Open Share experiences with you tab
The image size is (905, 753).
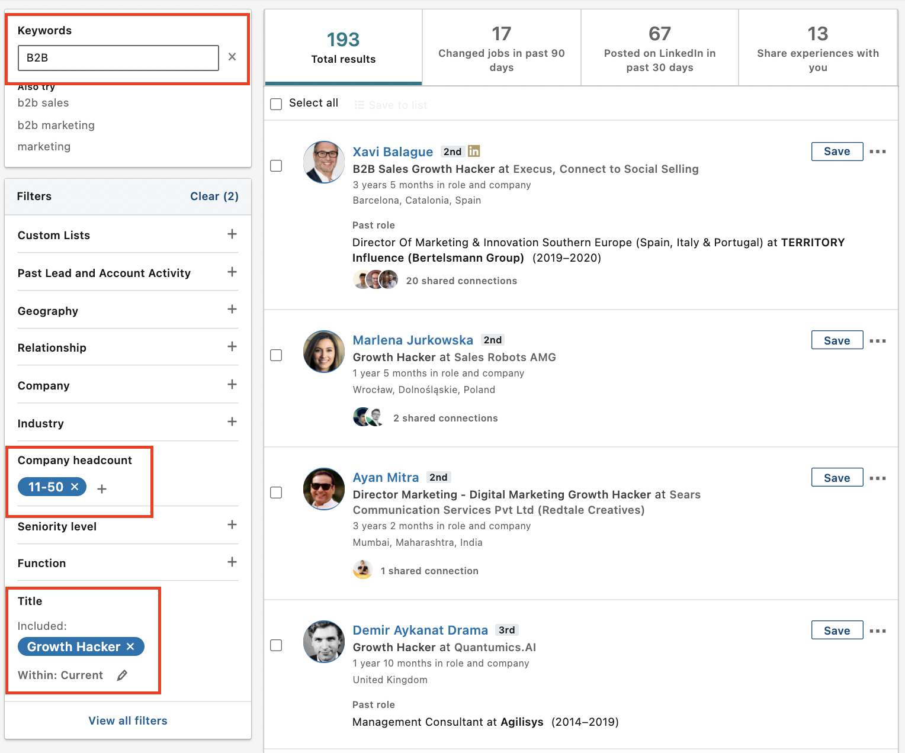click(x=818, y=47)
